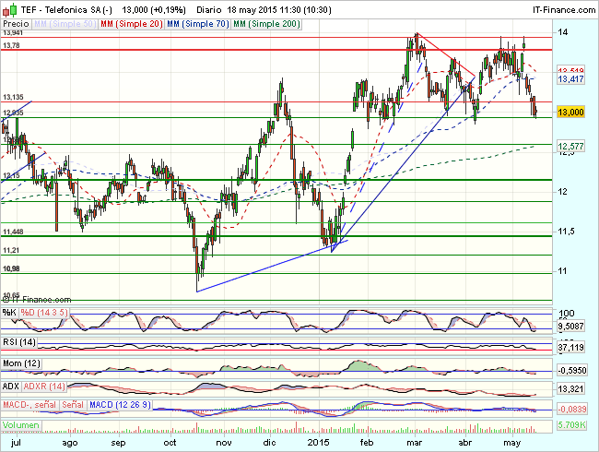Image resolution: width=599 pixels, height=452 pixels.
Task: Click the mar label on time axis
Action: [415, 443]
